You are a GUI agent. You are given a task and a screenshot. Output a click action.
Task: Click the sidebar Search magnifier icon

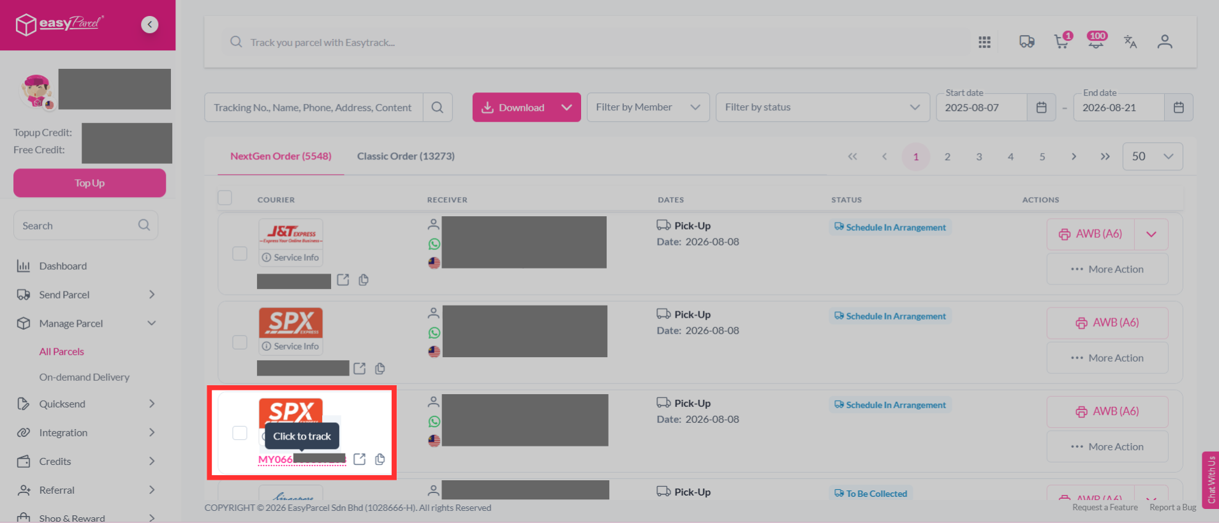(x=144, y=225)
